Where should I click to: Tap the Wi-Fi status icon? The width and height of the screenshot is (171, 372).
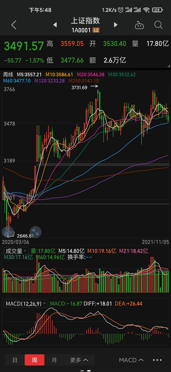pos(146,10)
